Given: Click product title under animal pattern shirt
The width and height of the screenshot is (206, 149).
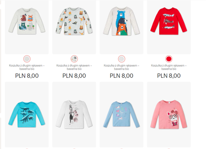Looking at the screenshot, I should pyautogui.click(x=74, y=67).
